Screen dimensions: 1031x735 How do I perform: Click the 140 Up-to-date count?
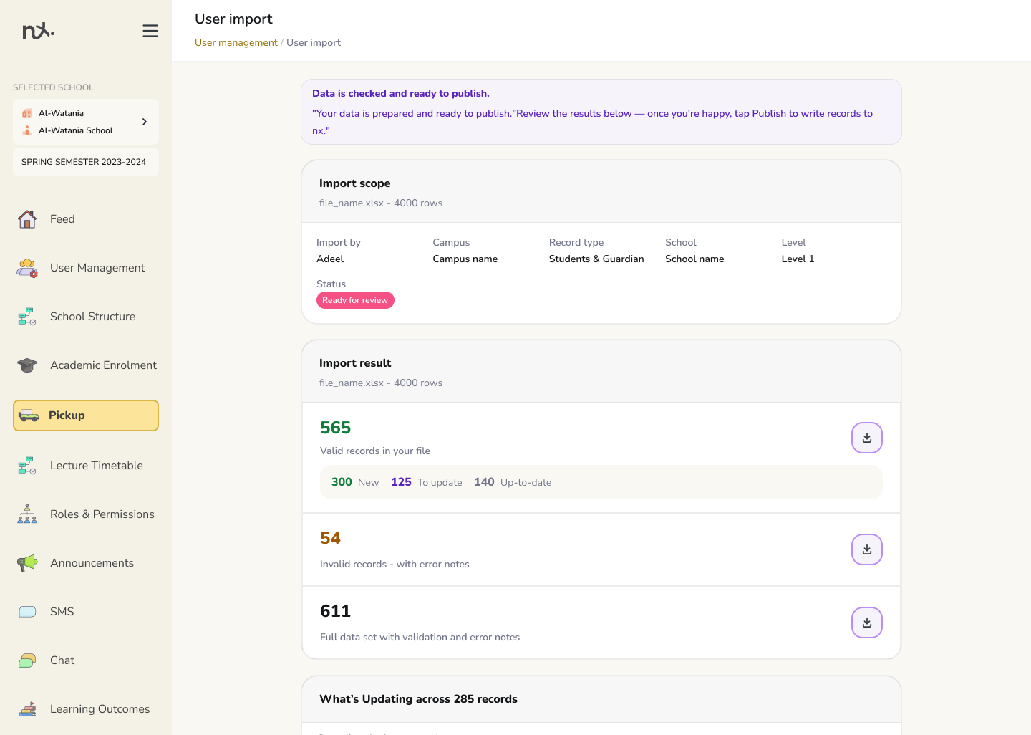point(513,482)
